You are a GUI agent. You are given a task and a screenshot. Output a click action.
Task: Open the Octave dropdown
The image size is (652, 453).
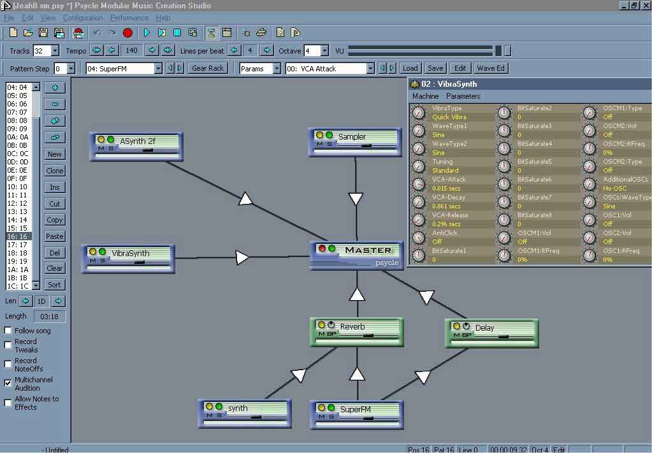point(325,51)
